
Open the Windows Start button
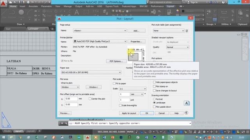point(3,137)
